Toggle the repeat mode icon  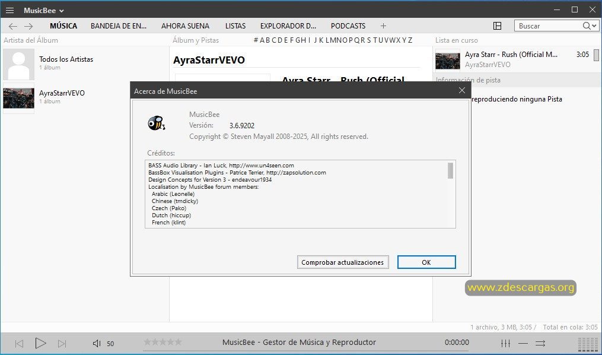[523, 343]
